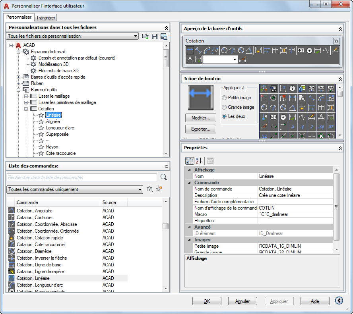This screenshot has width=353, height=314.
Task: Choose the .x point filter image in grid
Action: pos(293,127)
